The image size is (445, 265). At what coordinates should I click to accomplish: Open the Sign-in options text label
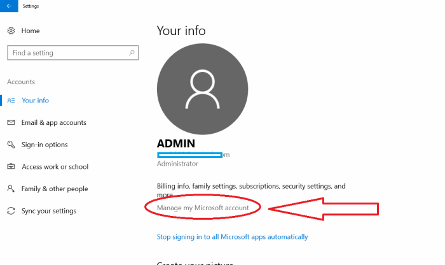coord(44,145)
